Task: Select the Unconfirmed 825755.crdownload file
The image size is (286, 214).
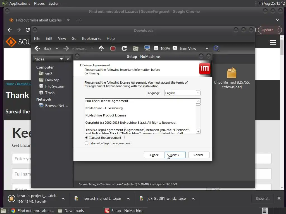Action: (232, 78)
